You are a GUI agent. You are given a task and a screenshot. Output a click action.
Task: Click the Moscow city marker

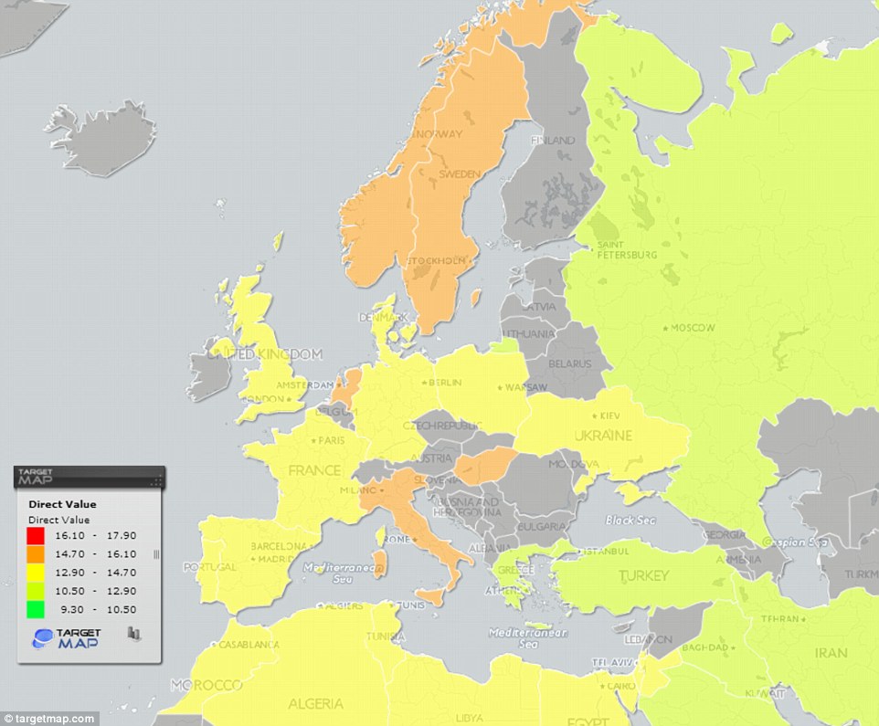tap(664, 327)
